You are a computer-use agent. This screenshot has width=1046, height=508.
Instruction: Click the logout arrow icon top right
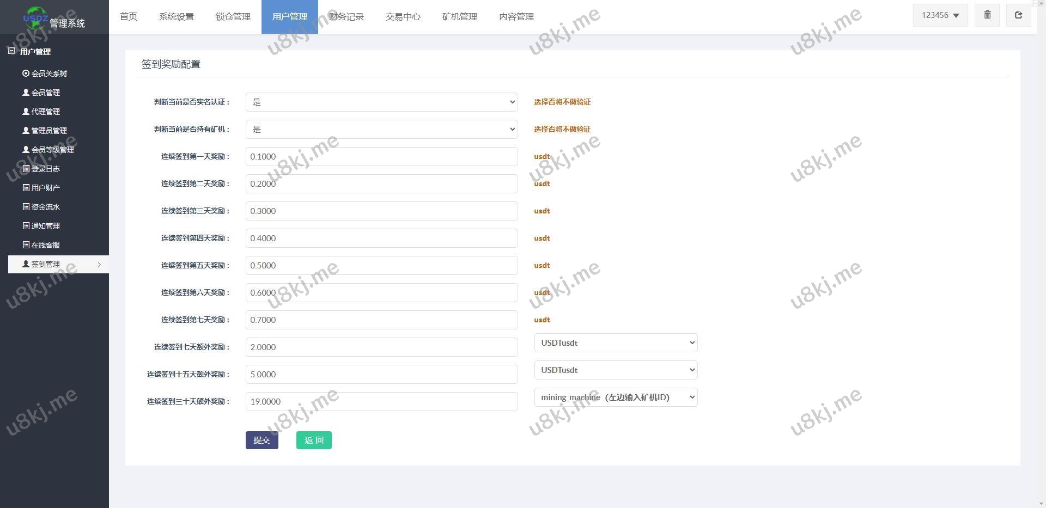(1018, 15)
